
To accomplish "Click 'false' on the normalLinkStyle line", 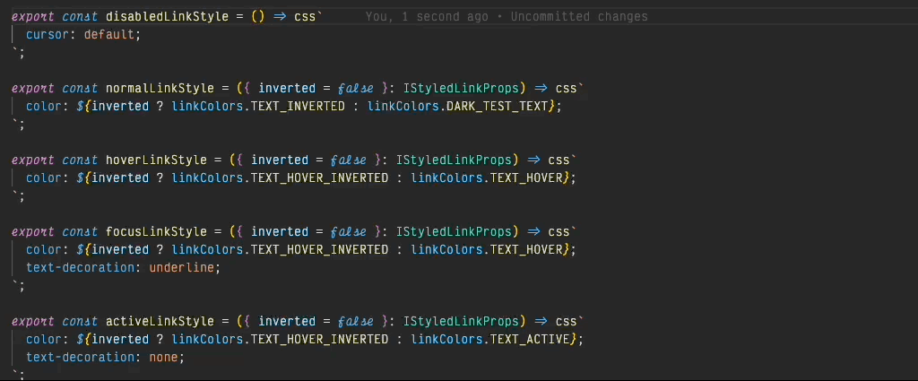I will 356,89.
